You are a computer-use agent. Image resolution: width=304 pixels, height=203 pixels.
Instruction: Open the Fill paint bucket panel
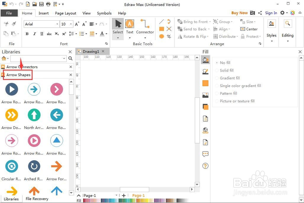tap(205, 59)
